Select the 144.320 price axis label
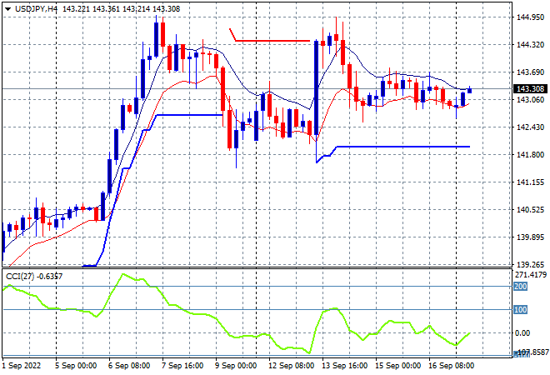This screenshot has height=375, width=550. [x=531, y=44]
